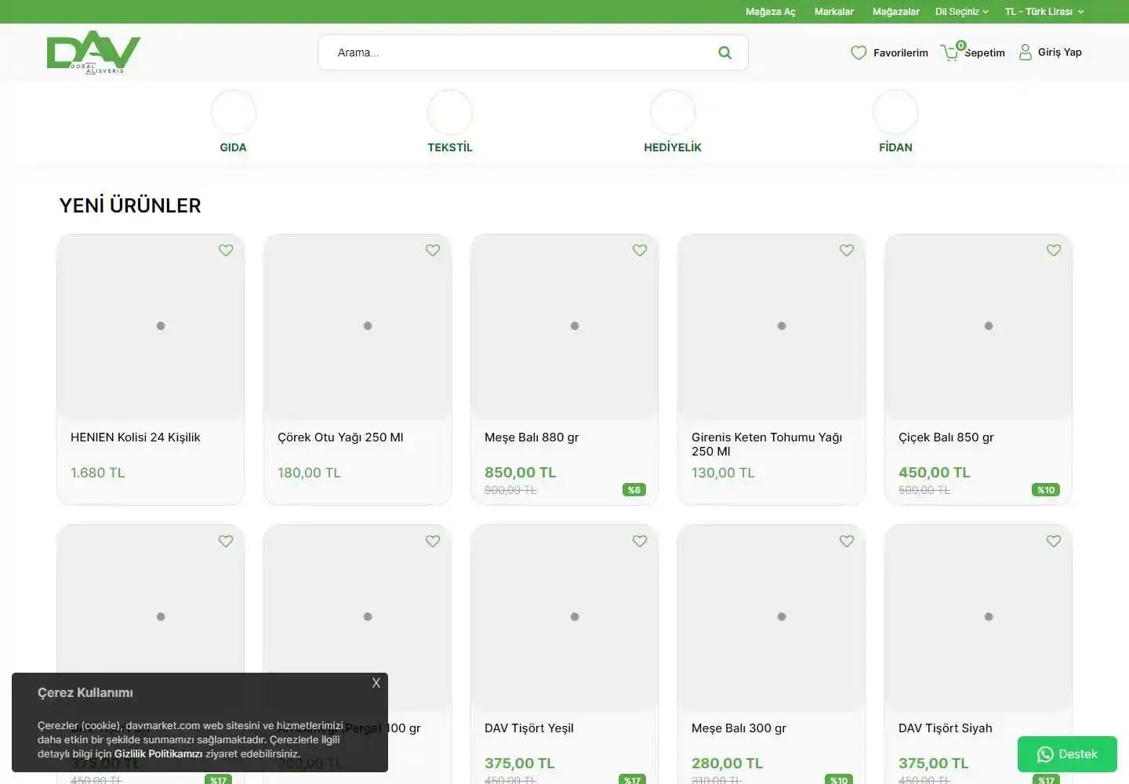This screenshot has height=784, width=1129.
Task: Click the Giriş Yap user icon
Action: point(1025,53)
